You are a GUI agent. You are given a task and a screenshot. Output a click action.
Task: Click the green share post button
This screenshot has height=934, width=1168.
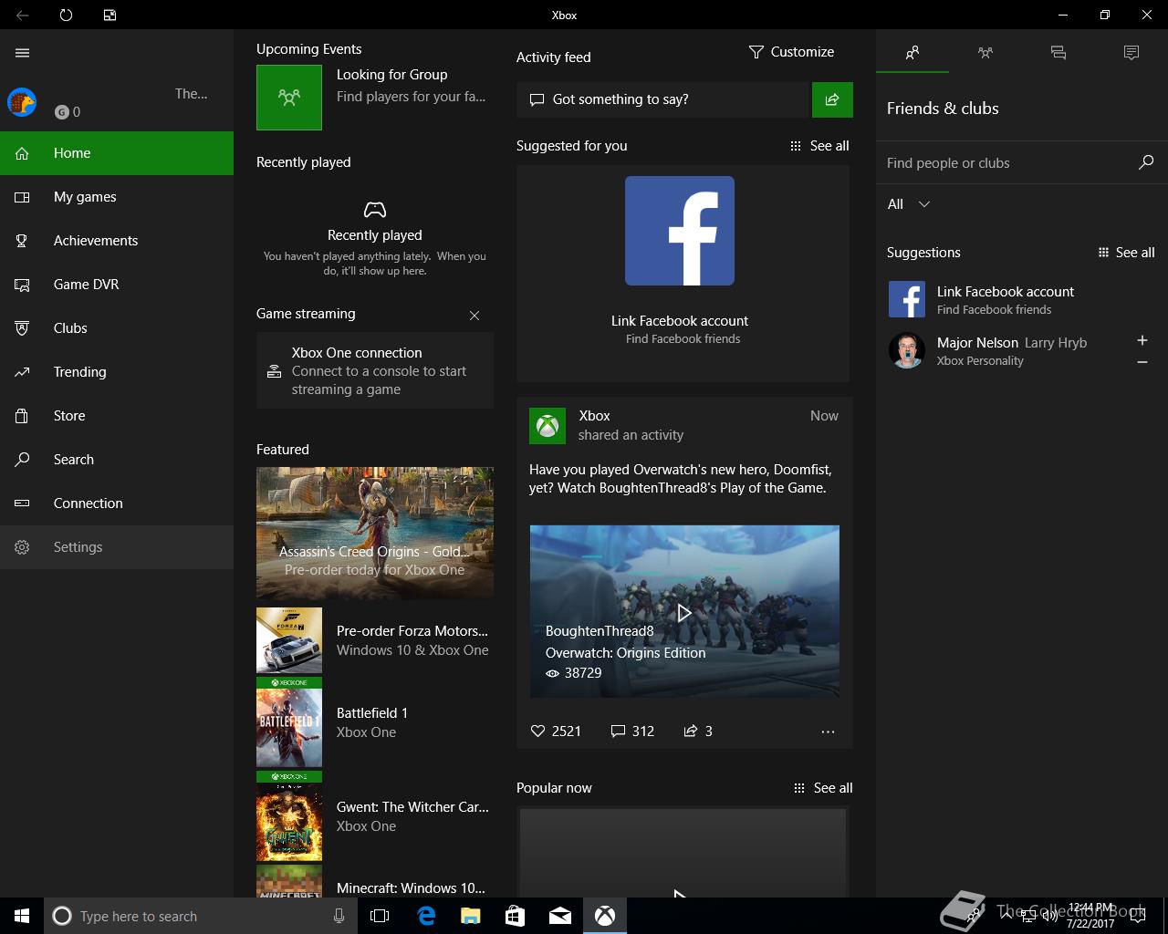[832, 99]
